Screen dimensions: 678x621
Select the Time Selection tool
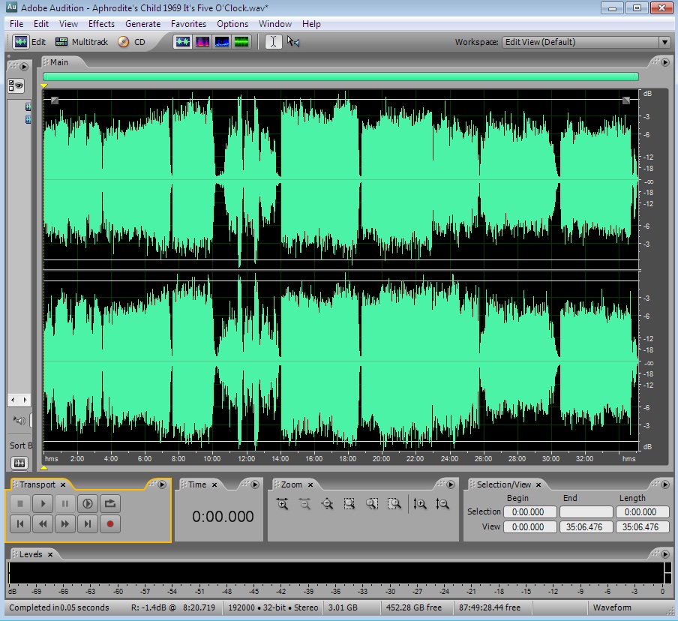[273, 42]
